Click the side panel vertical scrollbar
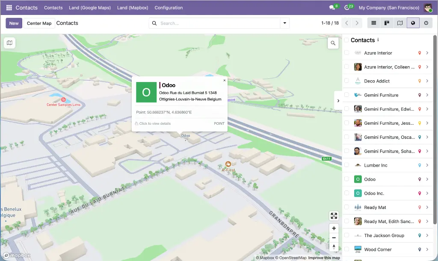The height and width of the screenshot is (261, 438). (435, 129)
